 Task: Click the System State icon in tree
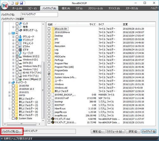(x=17, y=118)
